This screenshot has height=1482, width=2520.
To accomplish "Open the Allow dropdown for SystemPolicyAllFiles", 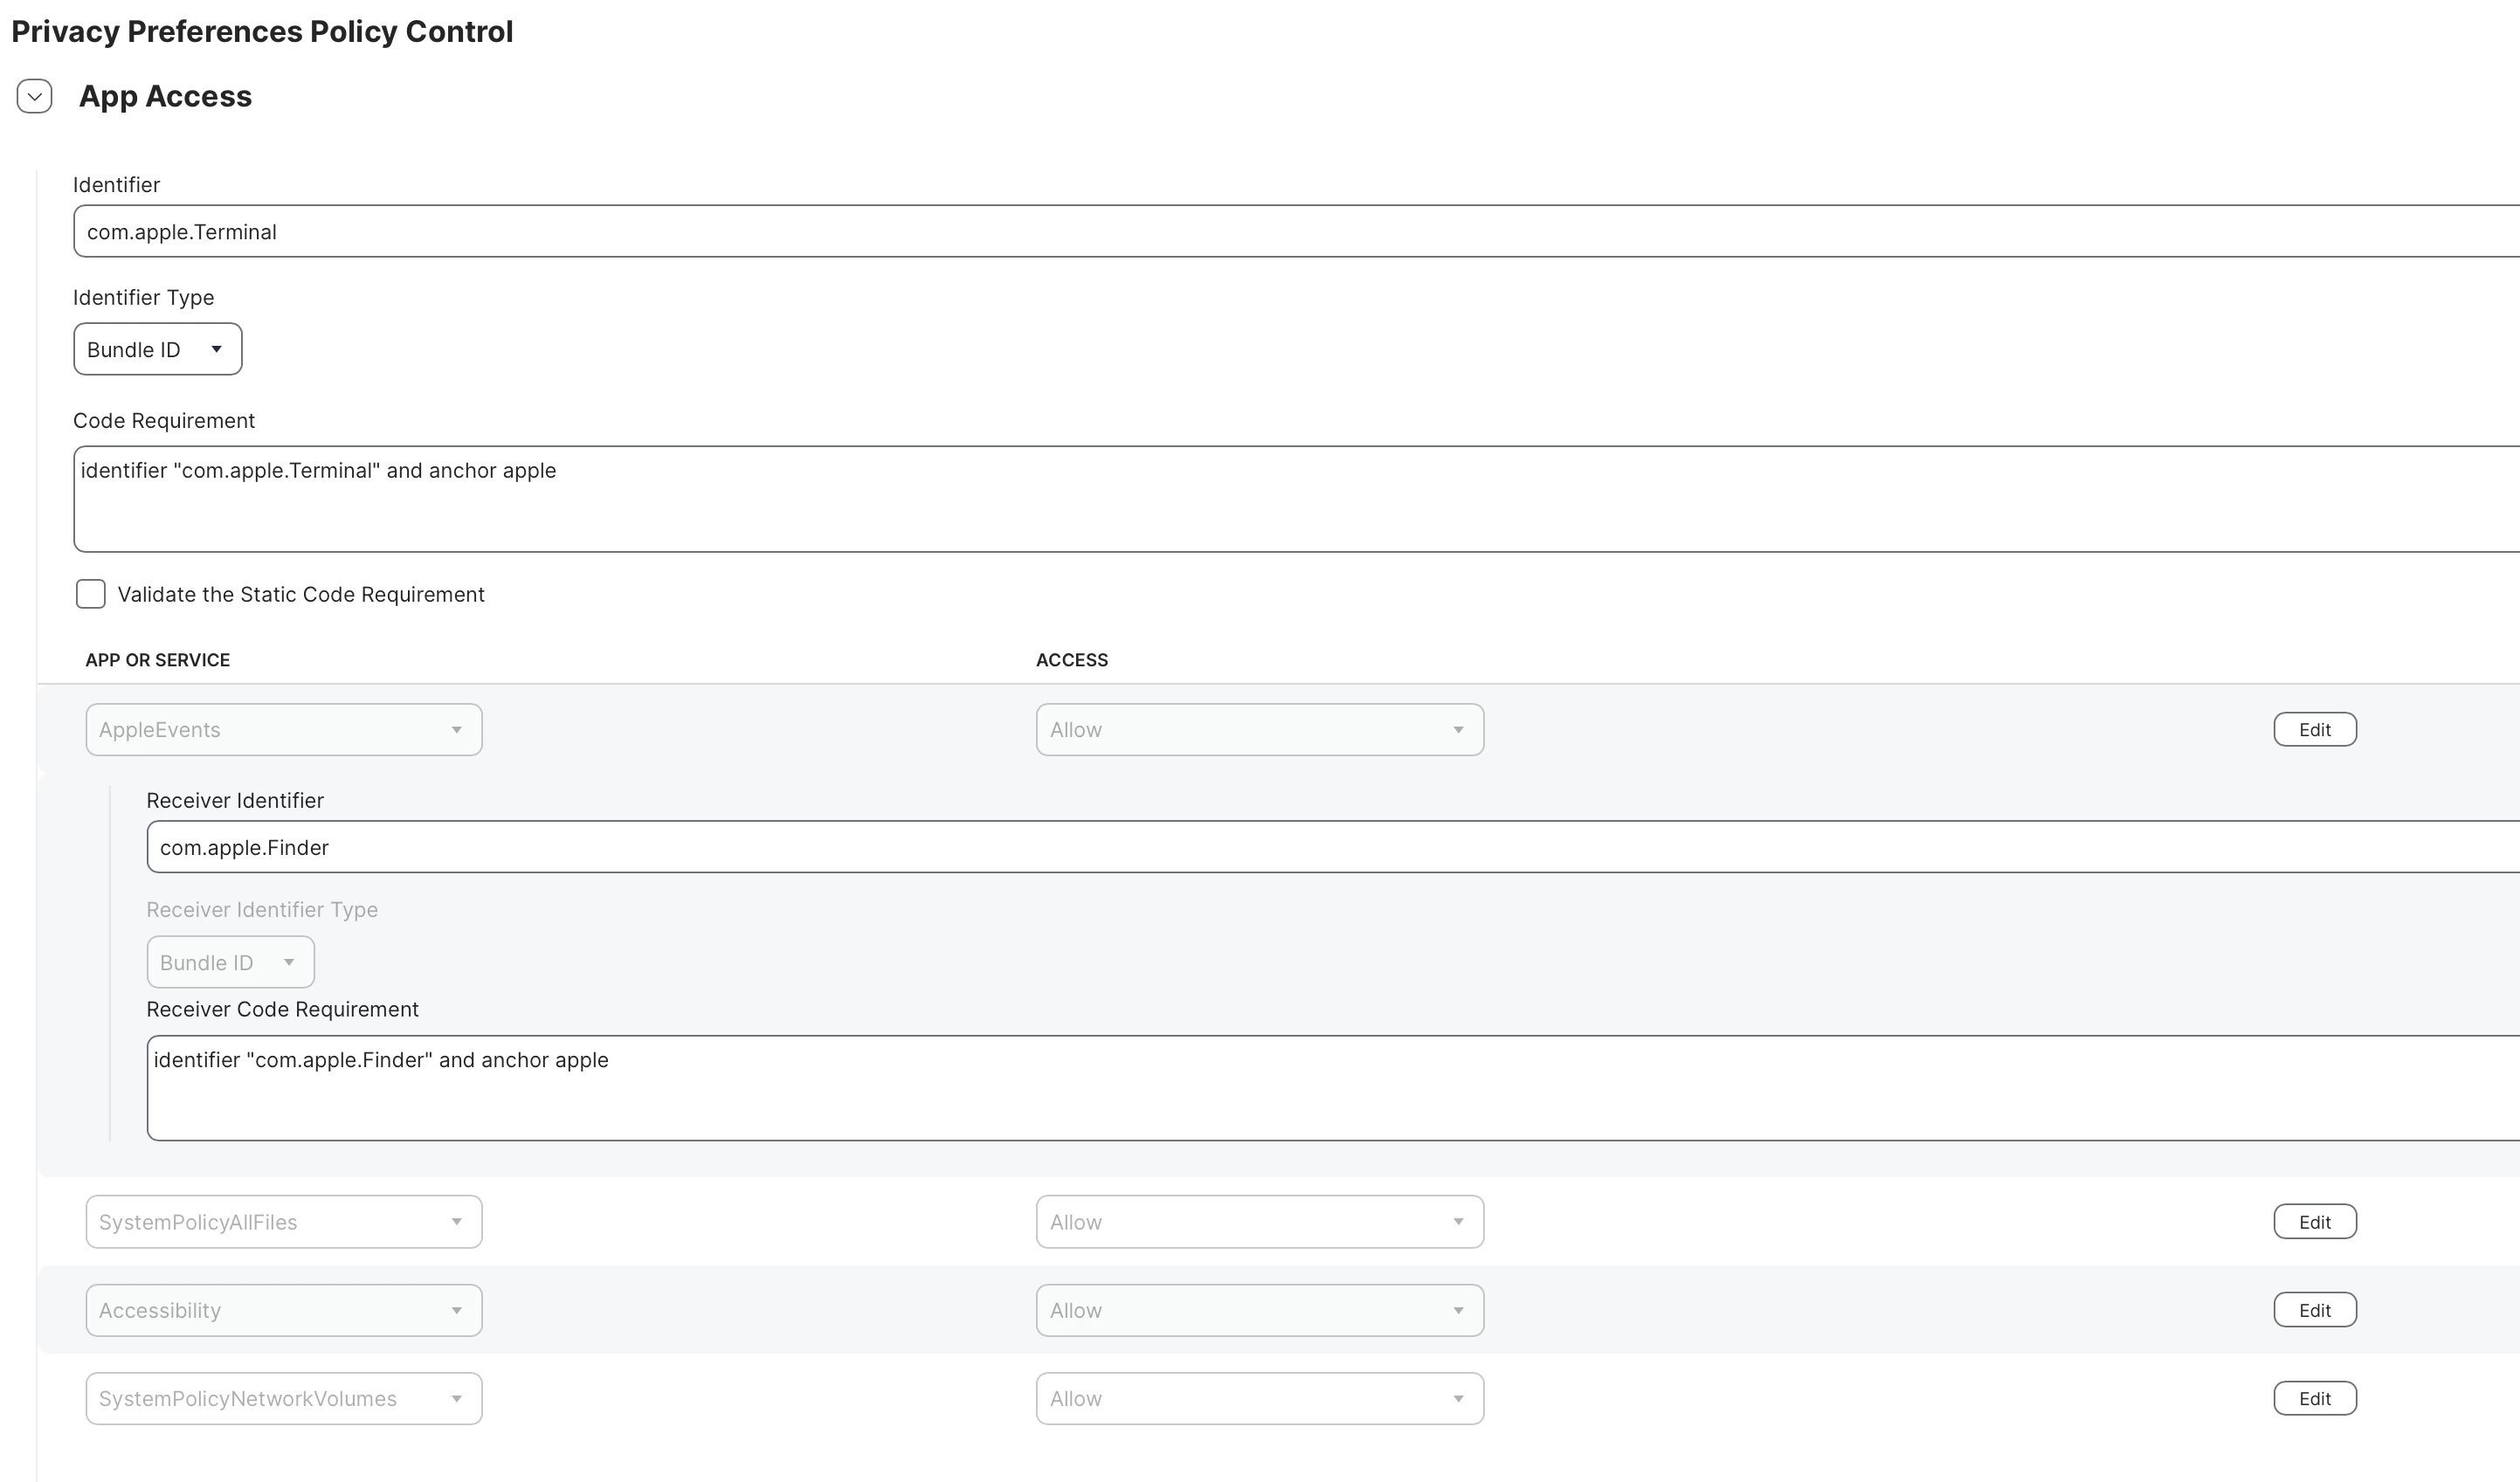I will pos(1260,1221).
